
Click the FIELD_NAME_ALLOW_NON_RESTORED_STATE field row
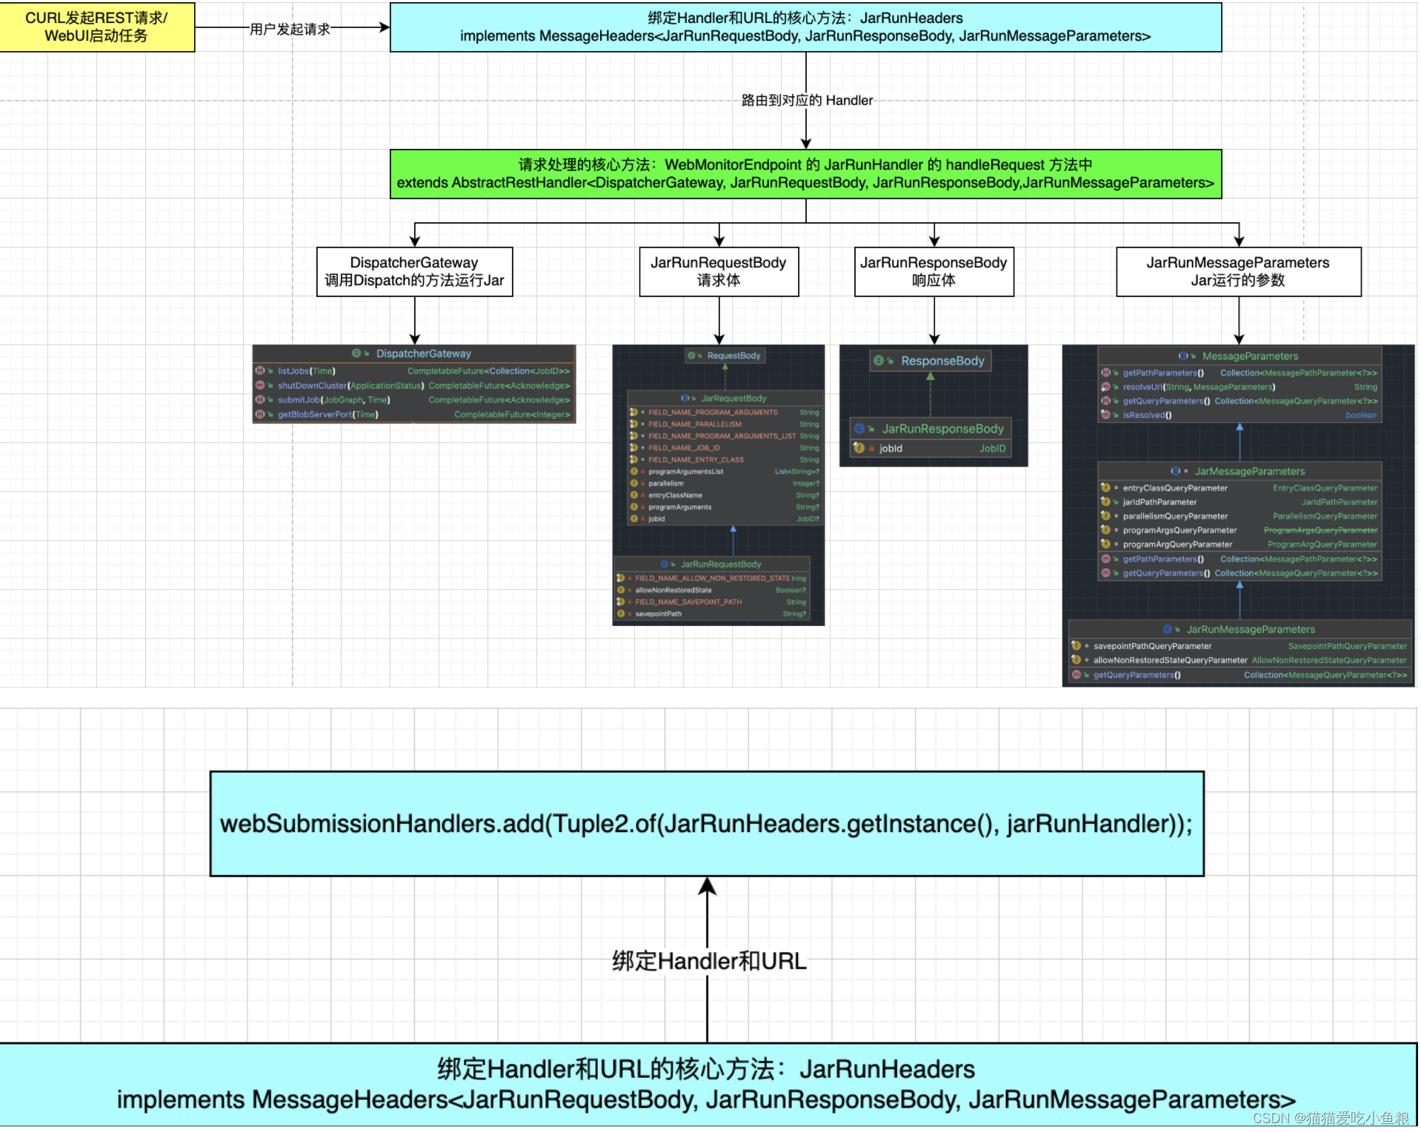pyautogui.click(x=711, y=579)
